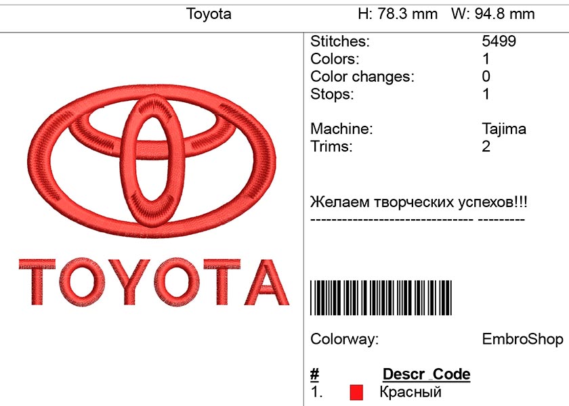Viewport: 569px width, 406px height.
Task: Select the Machine label
Action: coord(341,129)
